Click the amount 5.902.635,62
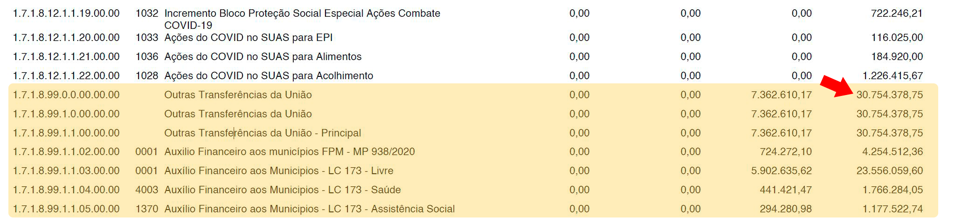This screenshot has height=224, width=962. pos(782,171)
